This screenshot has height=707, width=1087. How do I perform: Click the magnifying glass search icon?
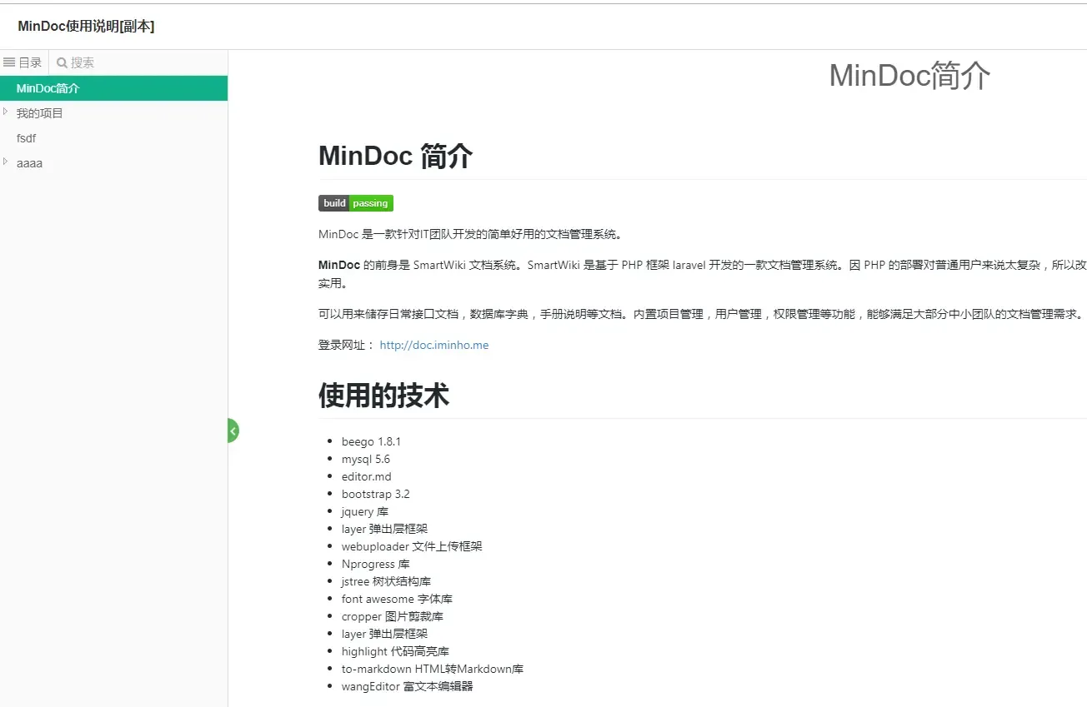click(63, 62)
